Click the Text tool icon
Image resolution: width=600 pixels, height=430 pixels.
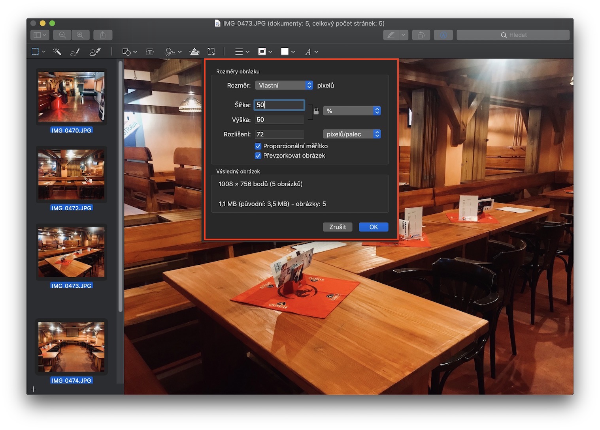pyautogui.click(x=150, y=52)
